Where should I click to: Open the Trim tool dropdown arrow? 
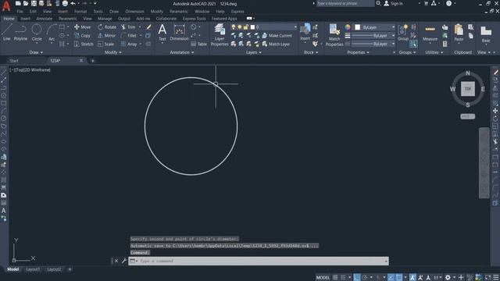tap(140, 27)
